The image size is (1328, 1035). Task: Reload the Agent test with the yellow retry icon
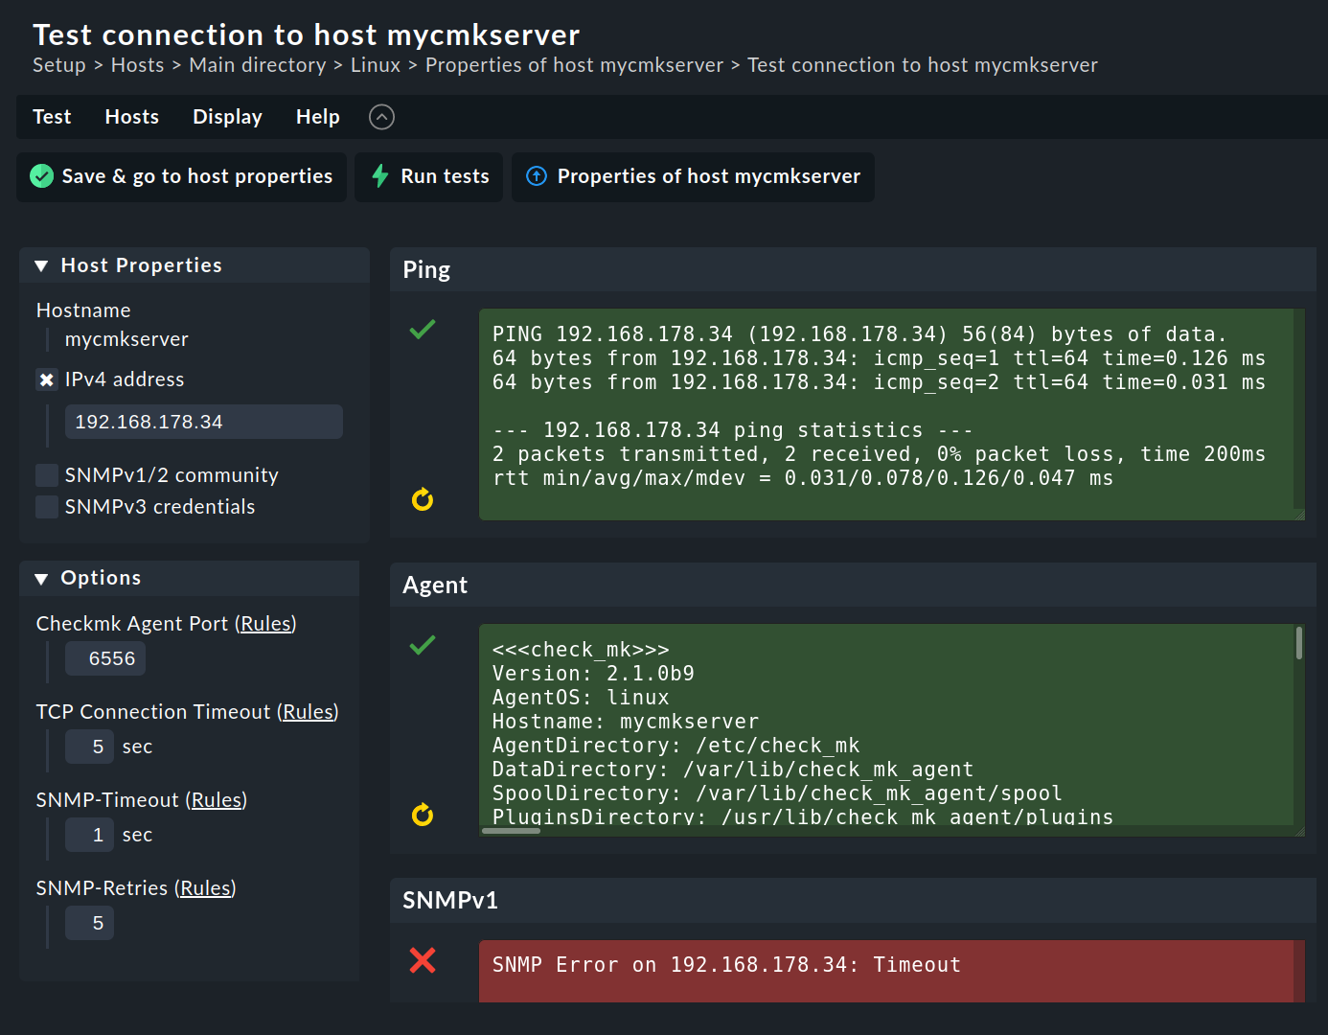point(423,815)
